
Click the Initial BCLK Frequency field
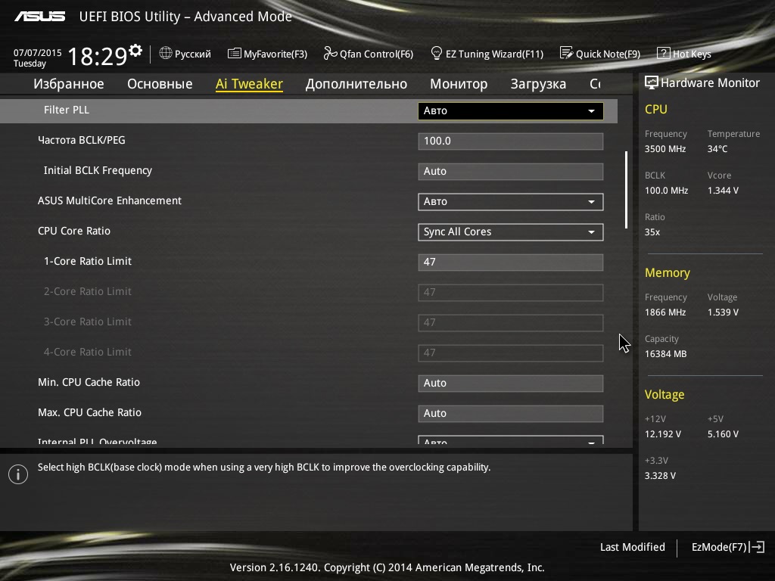511,172
